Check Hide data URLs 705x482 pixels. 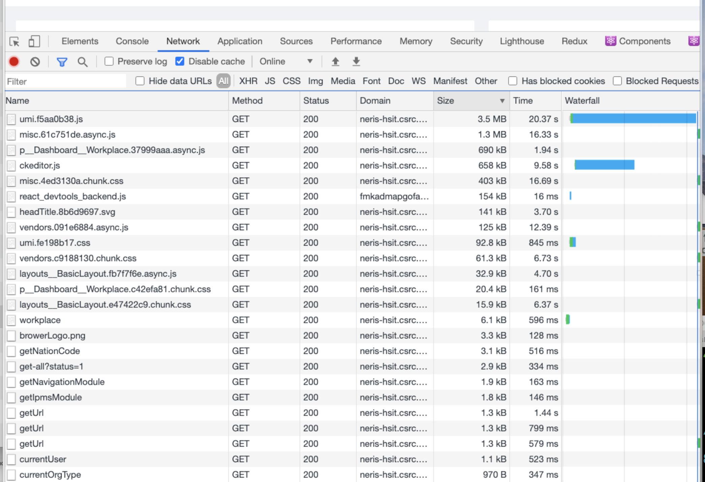(x=140, y=81)
